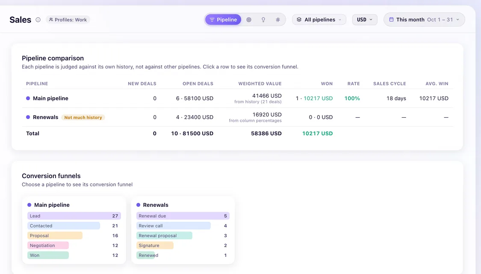Click the Won funnel bar

point(48,255)
